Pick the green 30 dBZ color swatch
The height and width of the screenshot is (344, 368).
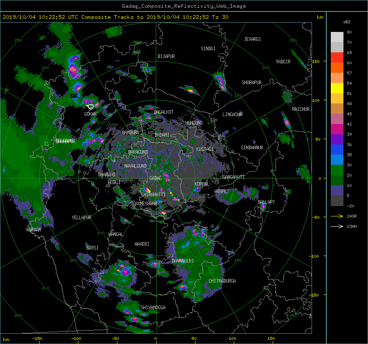click(337, 170)
